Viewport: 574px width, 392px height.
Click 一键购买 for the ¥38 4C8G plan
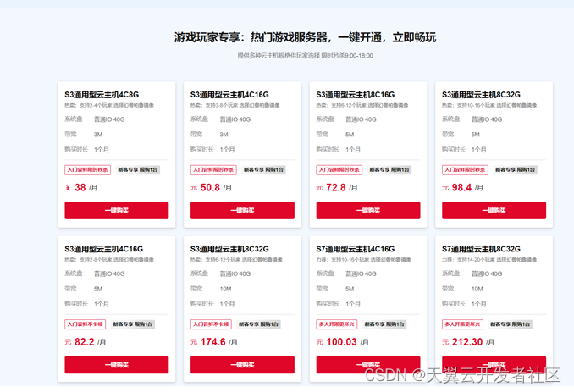tap(116, 210)
